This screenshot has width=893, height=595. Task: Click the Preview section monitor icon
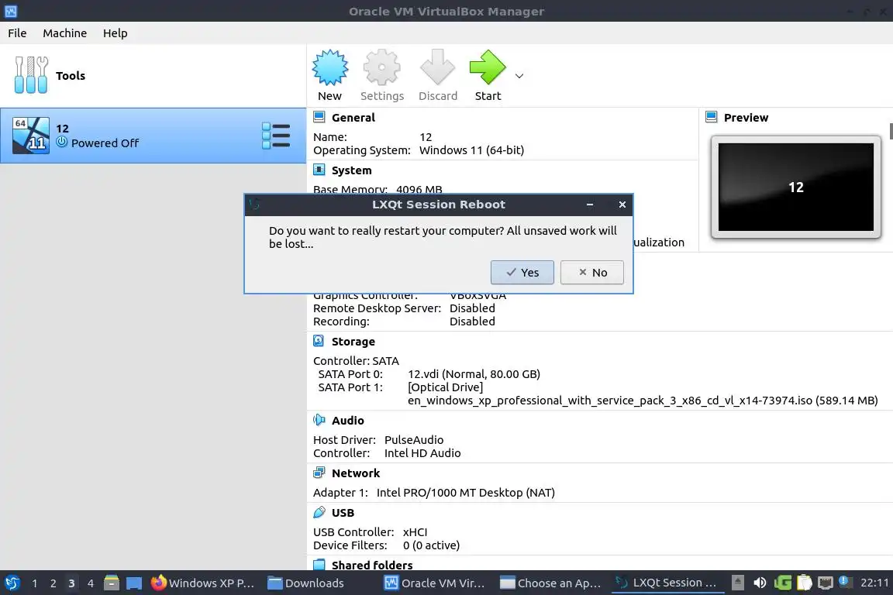coord(712,117)
